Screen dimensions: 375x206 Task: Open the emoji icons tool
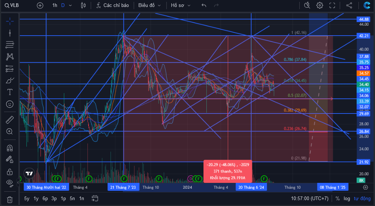tap(10, 104)
